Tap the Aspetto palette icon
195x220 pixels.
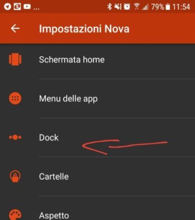[15, 215]
